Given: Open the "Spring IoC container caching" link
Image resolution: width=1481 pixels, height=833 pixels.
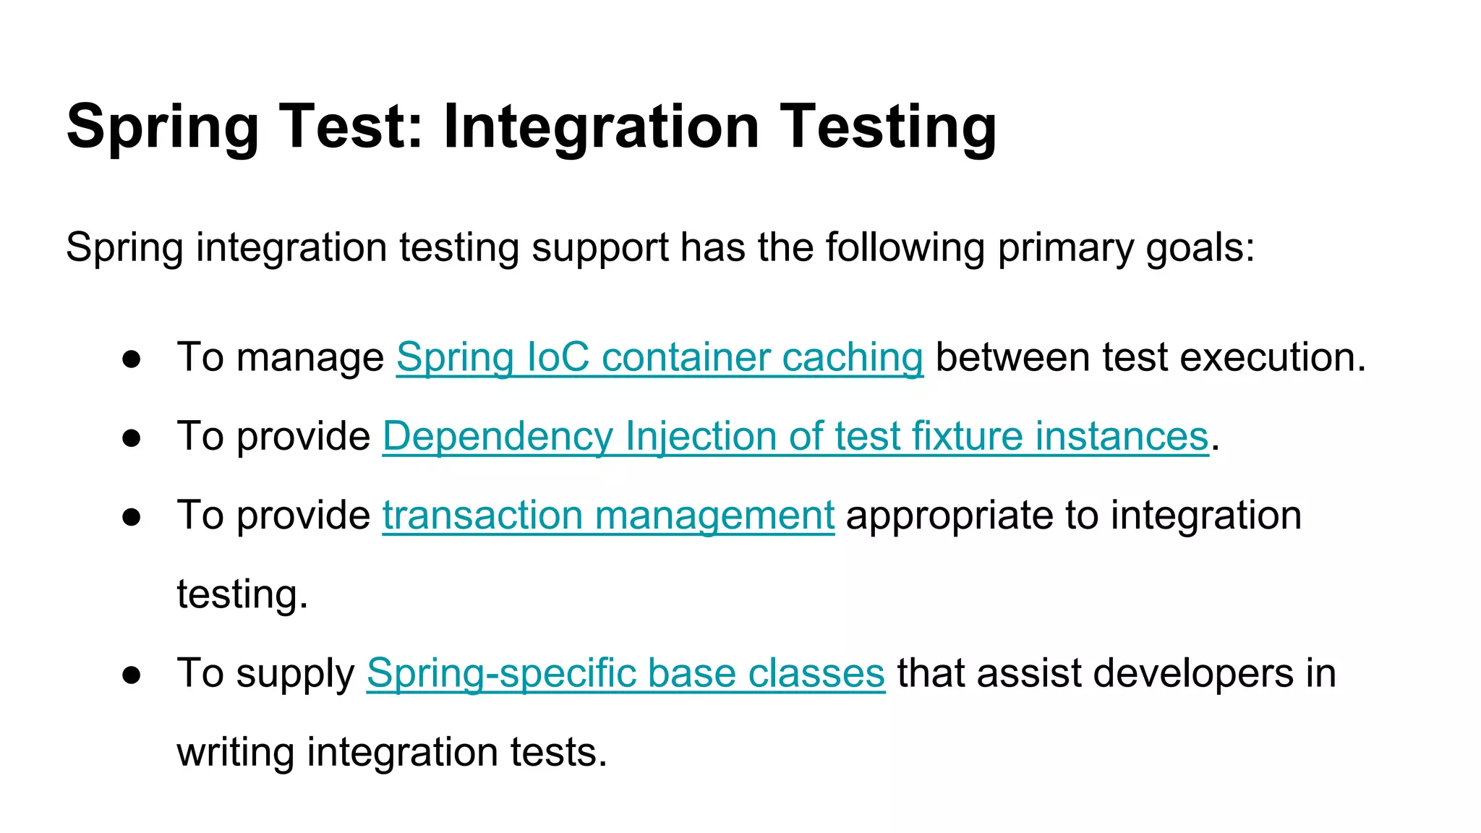Looking at the screenshot, I should click(660, 357).
